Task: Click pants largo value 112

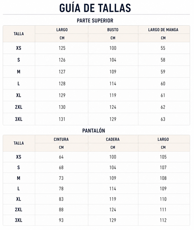Action: (163, 220)
